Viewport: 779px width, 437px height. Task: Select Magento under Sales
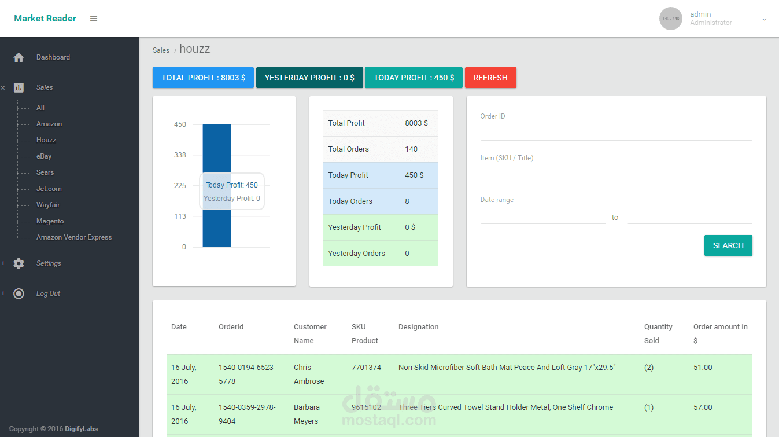[x=50, y=221]
